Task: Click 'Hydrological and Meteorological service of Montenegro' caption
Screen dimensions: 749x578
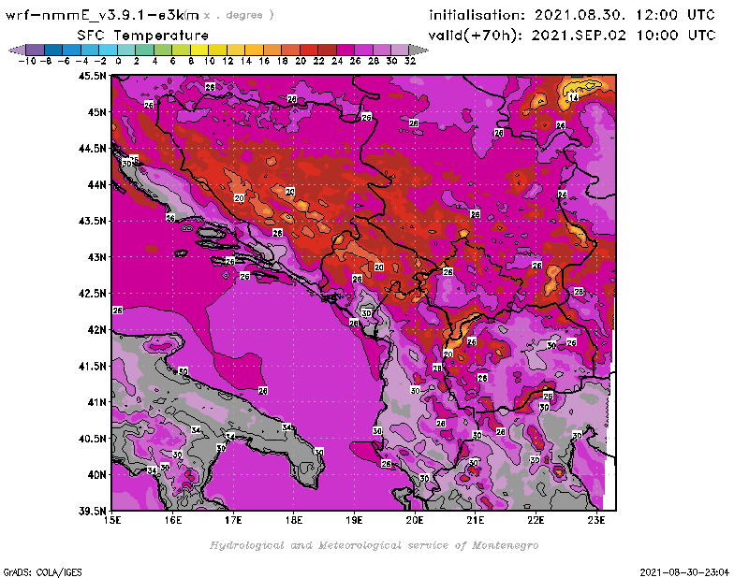Action: pos(374,545)
